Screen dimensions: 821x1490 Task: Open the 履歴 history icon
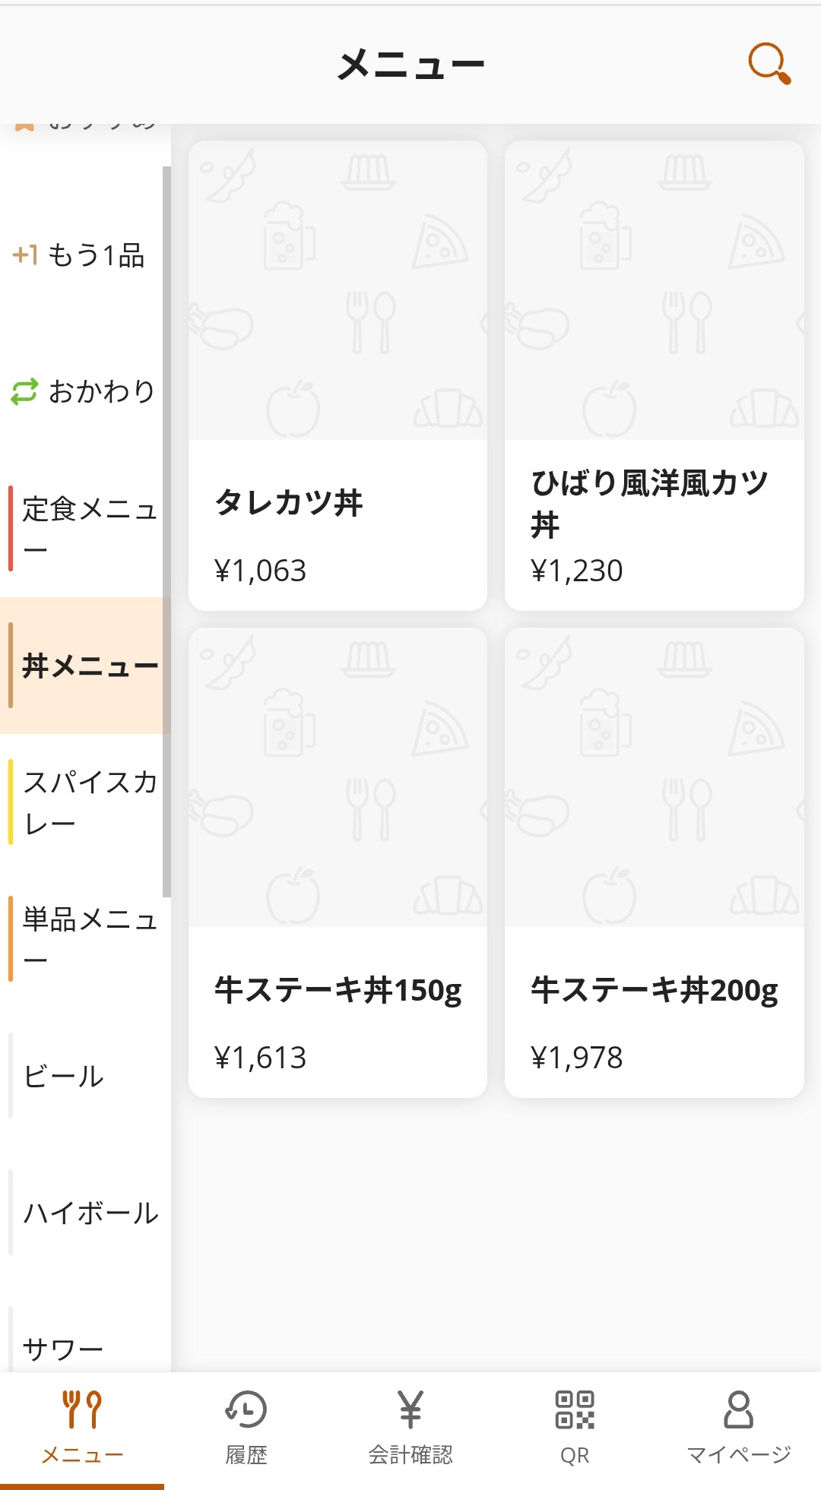coord(246,1410)
